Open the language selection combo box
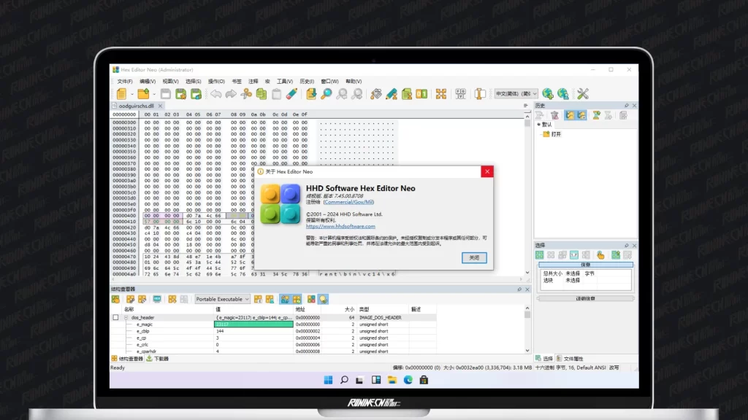The image size is (748, 420). coord(516,94)
